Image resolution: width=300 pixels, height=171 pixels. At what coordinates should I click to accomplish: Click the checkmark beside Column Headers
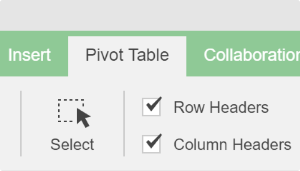tap(154, 141)
